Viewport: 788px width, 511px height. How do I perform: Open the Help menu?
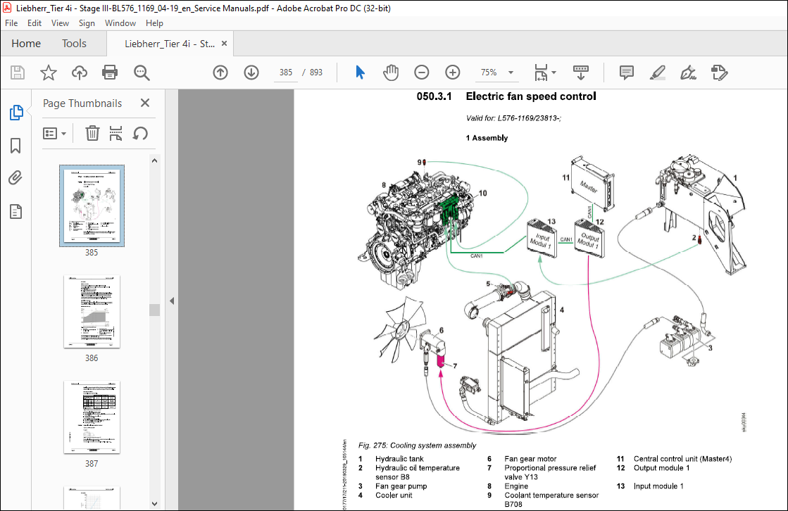point(154,23)
